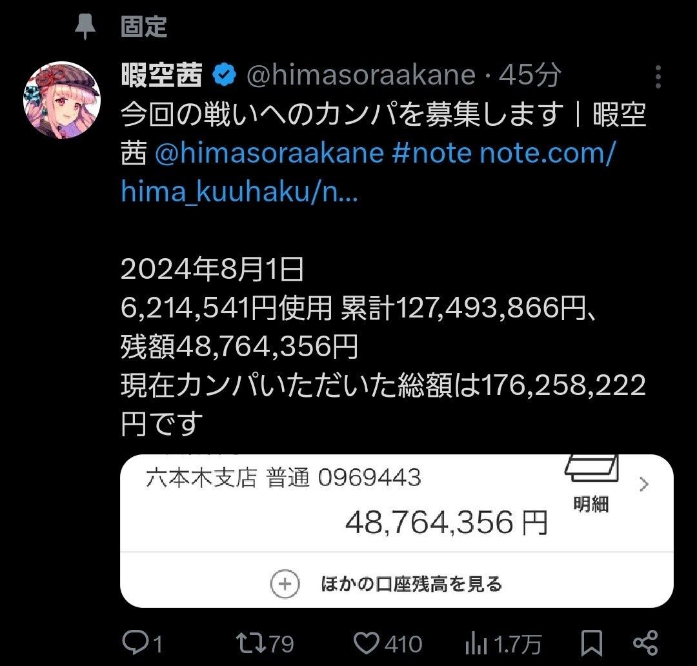
Task: Expand ほかの口座残高を見る
Action: point(411,584)
